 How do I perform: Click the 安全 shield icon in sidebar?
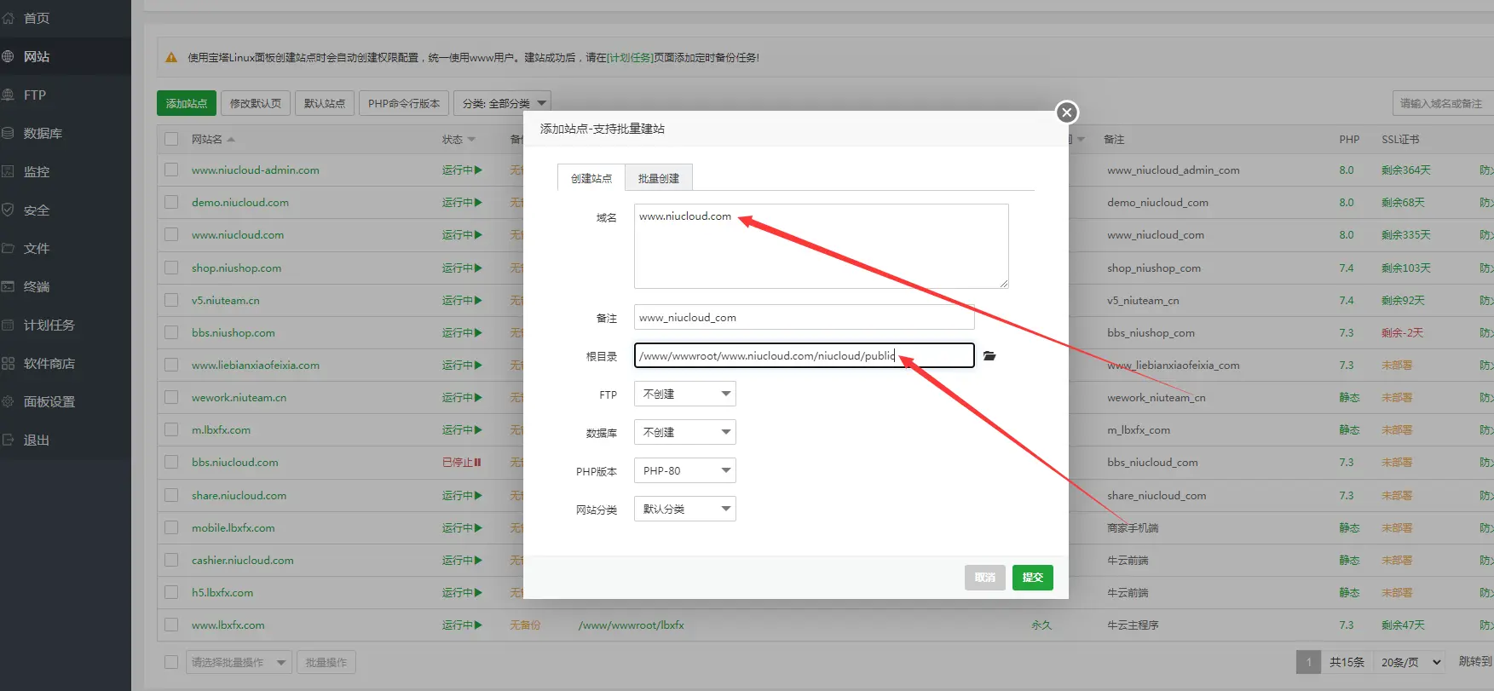(8, 210)
